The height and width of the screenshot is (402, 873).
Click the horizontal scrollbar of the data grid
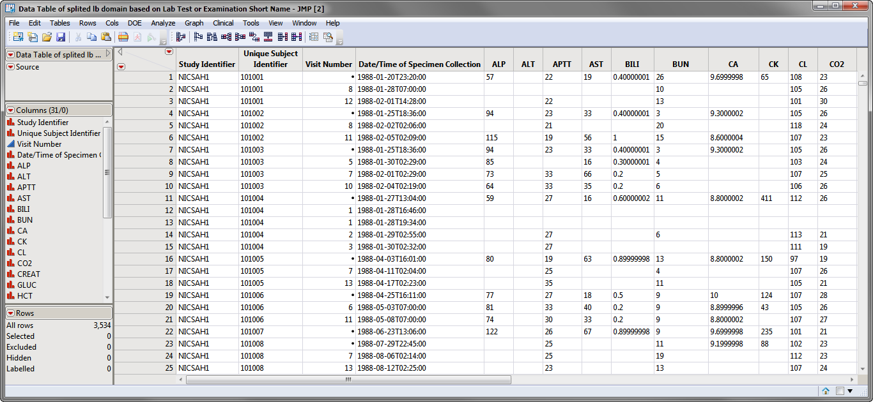pyautogui.click(x=348, y=380)
